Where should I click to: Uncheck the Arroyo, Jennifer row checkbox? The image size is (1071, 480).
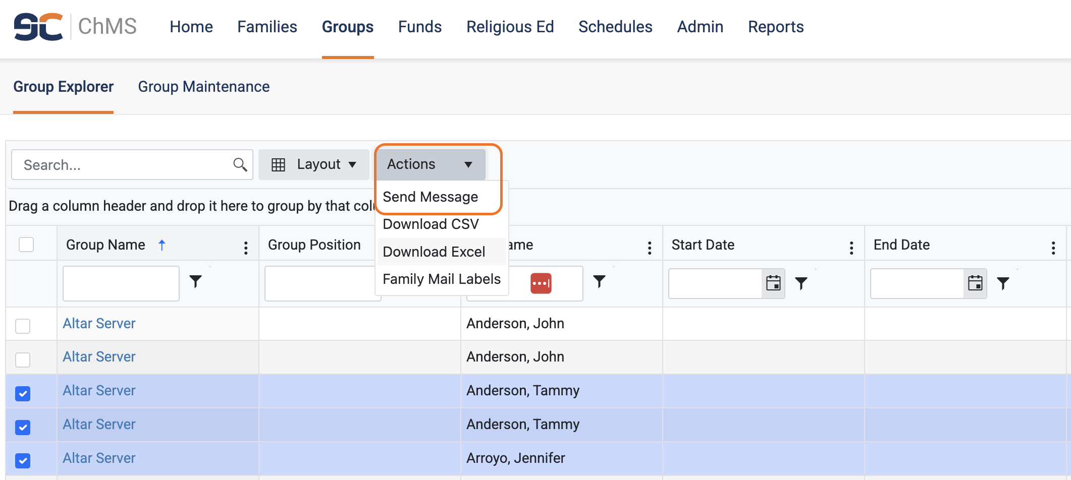coord(23,460)
